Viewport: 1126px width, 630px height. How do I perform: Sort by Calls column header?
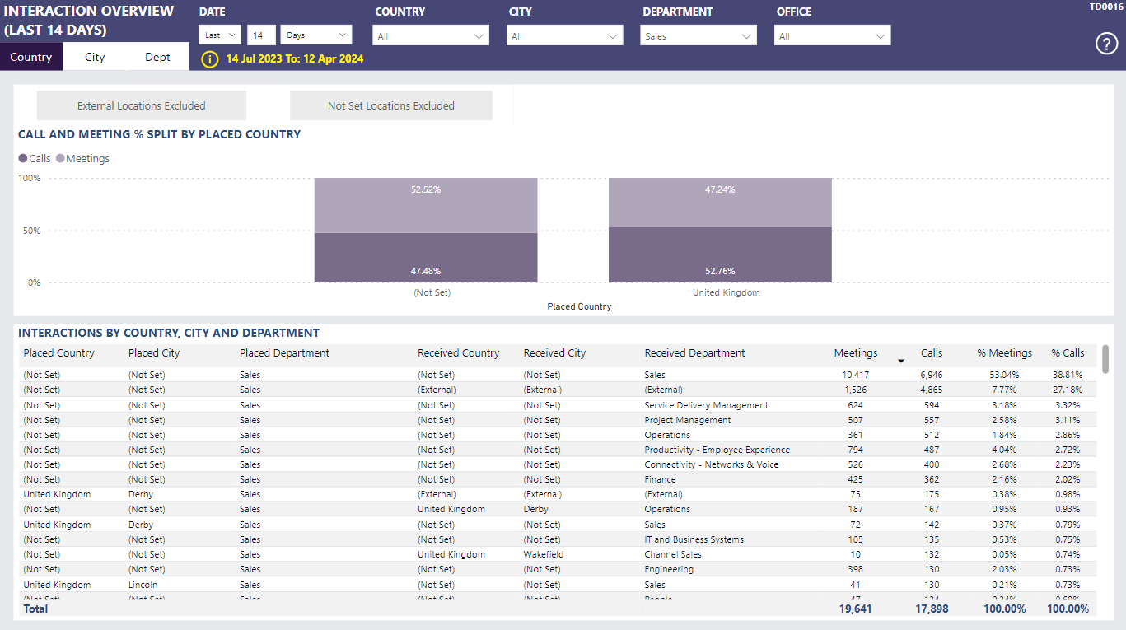[932, 352]
